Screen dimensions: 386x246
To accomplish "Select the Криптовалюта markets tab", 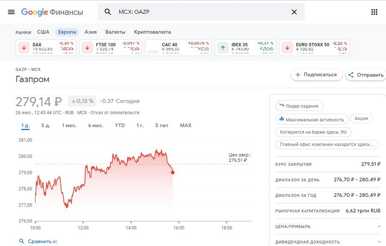I will click(x=152, y=32).
